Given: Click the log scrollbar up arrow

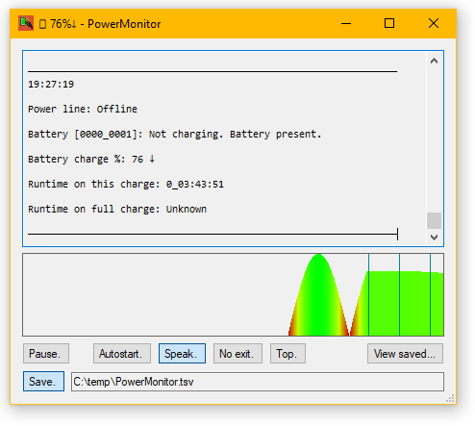Looking at the screenshot, I should click(x=434, y=61).
